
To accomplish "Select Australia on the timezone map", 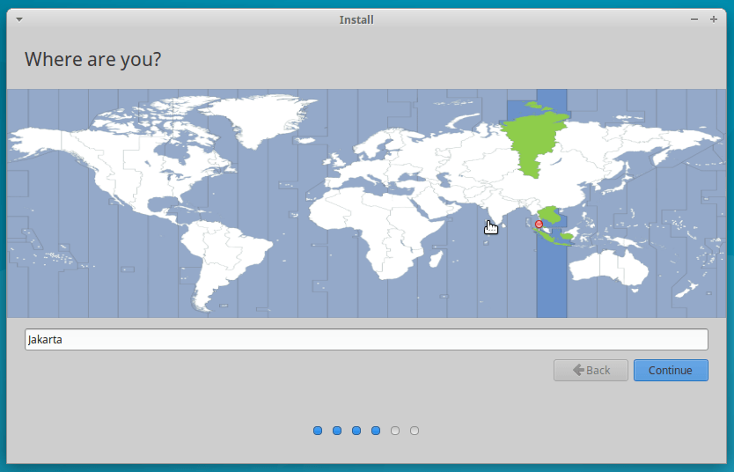I will coord(608,268).
